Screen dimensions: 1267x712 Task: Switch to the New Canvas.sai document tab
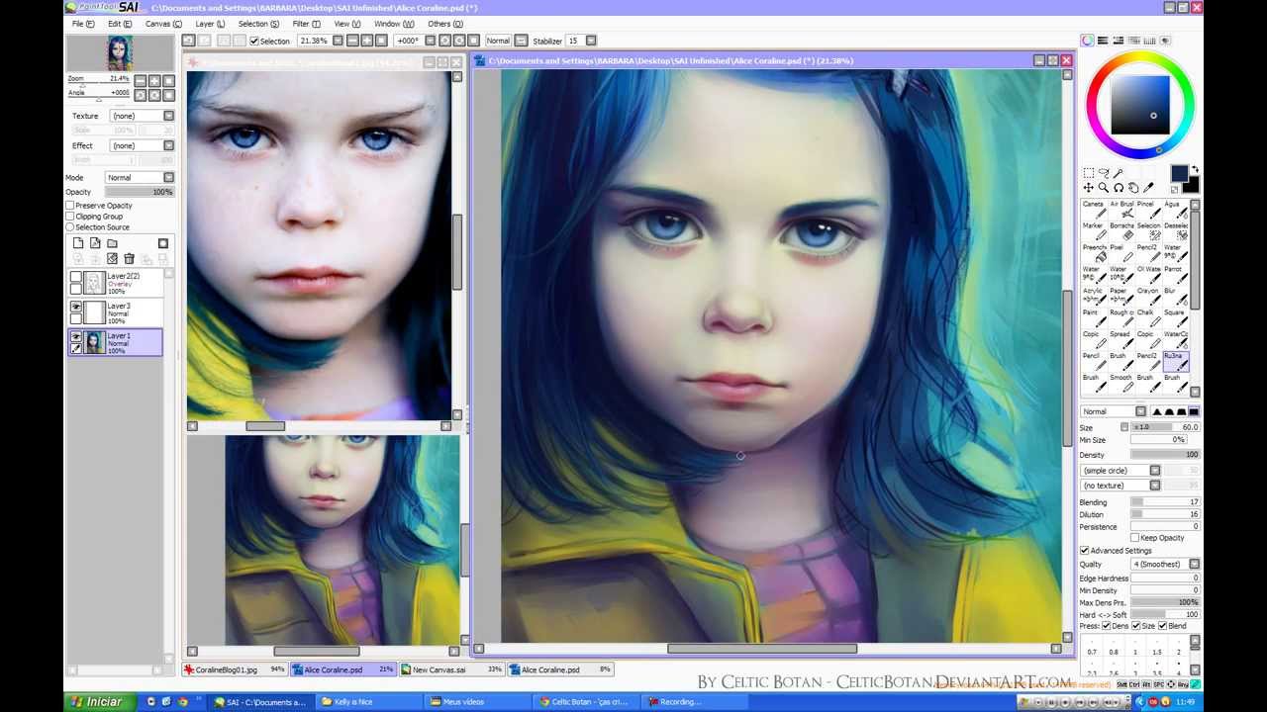tap(452, 669)
